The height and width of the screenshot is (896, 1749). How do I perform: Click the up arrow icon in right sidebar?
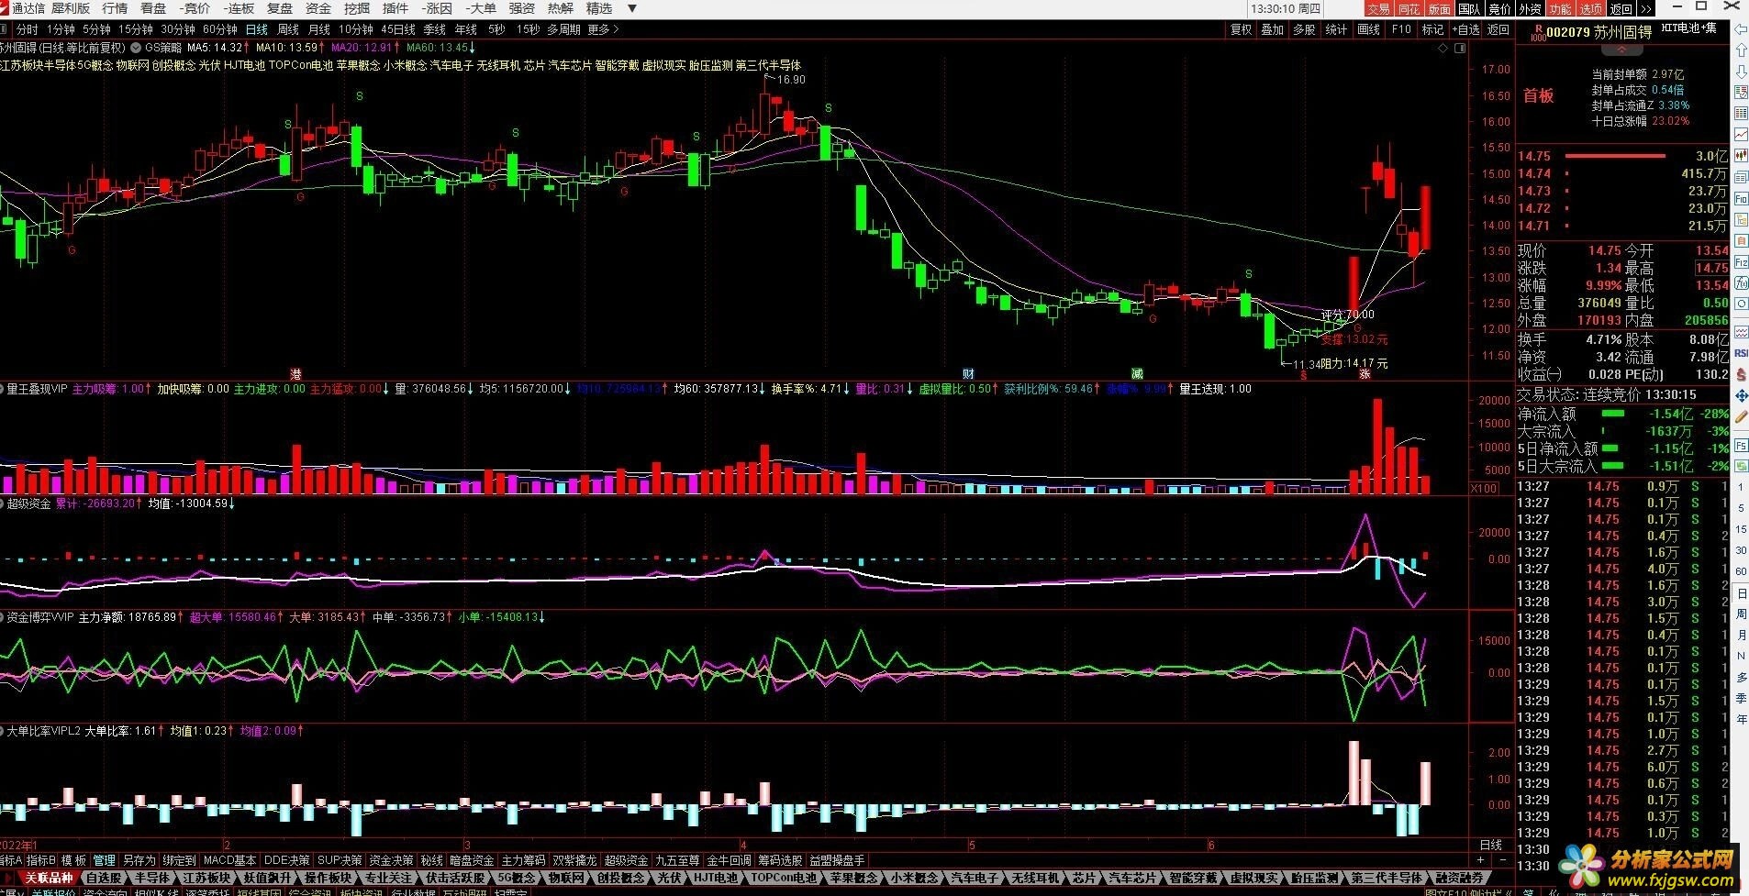(1742, 50)
